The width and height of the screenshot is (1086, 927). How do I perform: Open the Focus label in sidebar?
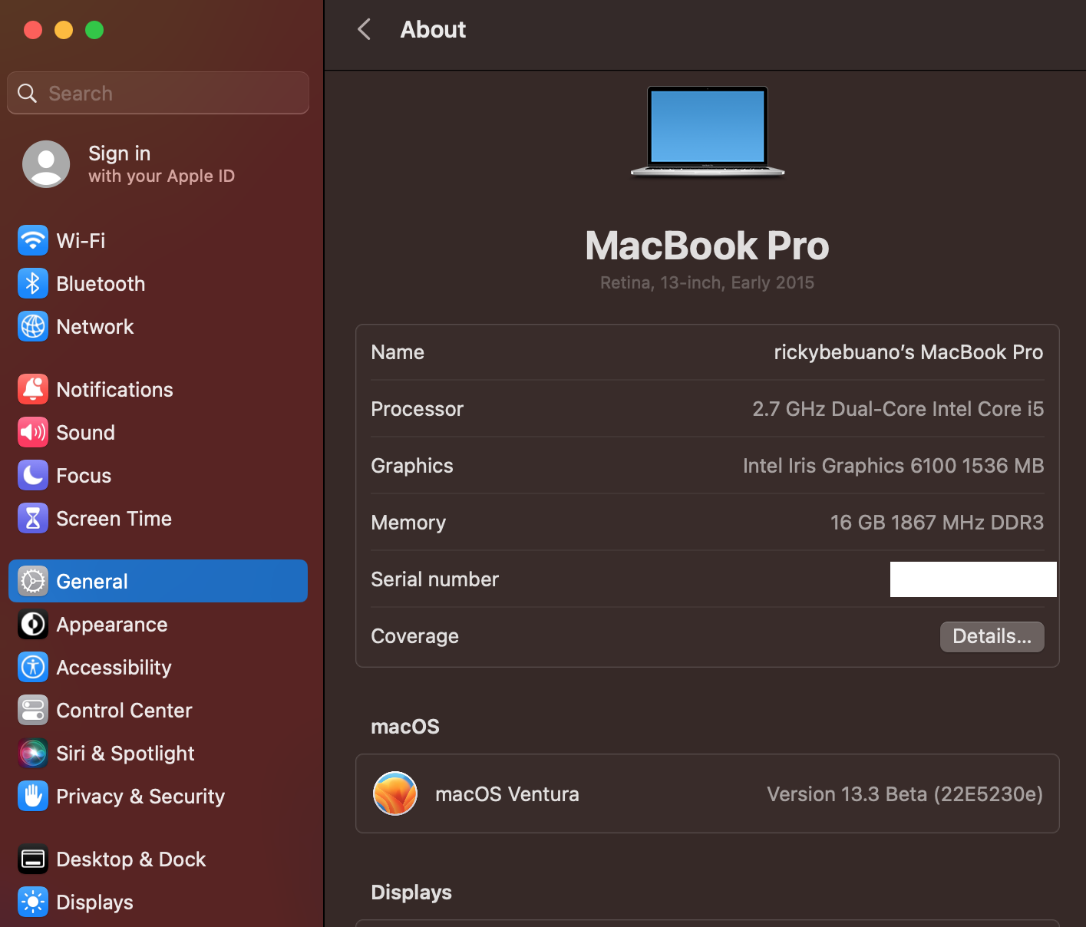[84, 475]
